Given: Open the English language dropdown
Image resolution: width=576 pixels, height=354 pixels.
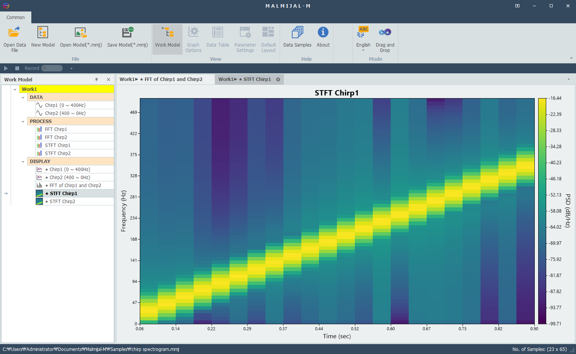Looking at the screenshot, I should [363, 45].
